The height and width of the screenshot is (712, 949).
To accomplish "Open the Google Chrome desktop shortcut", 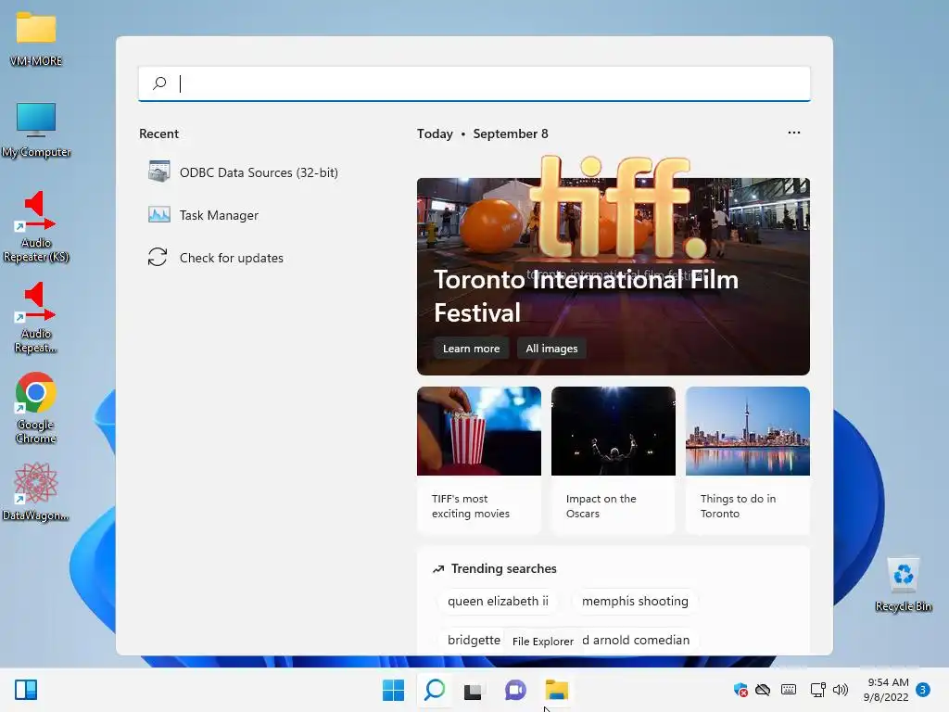I will 36,393.
